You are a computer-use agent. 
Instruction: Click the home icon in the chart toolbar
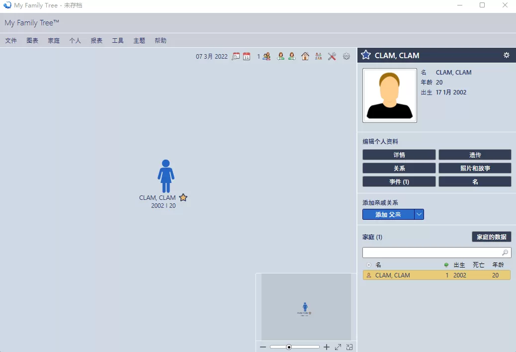pyautogui.click(x=305, y=56)
